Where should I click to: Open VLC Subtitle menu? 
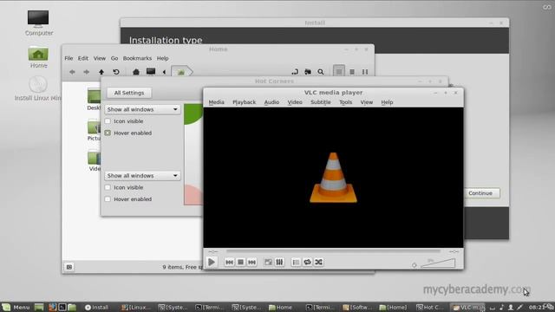321,102
